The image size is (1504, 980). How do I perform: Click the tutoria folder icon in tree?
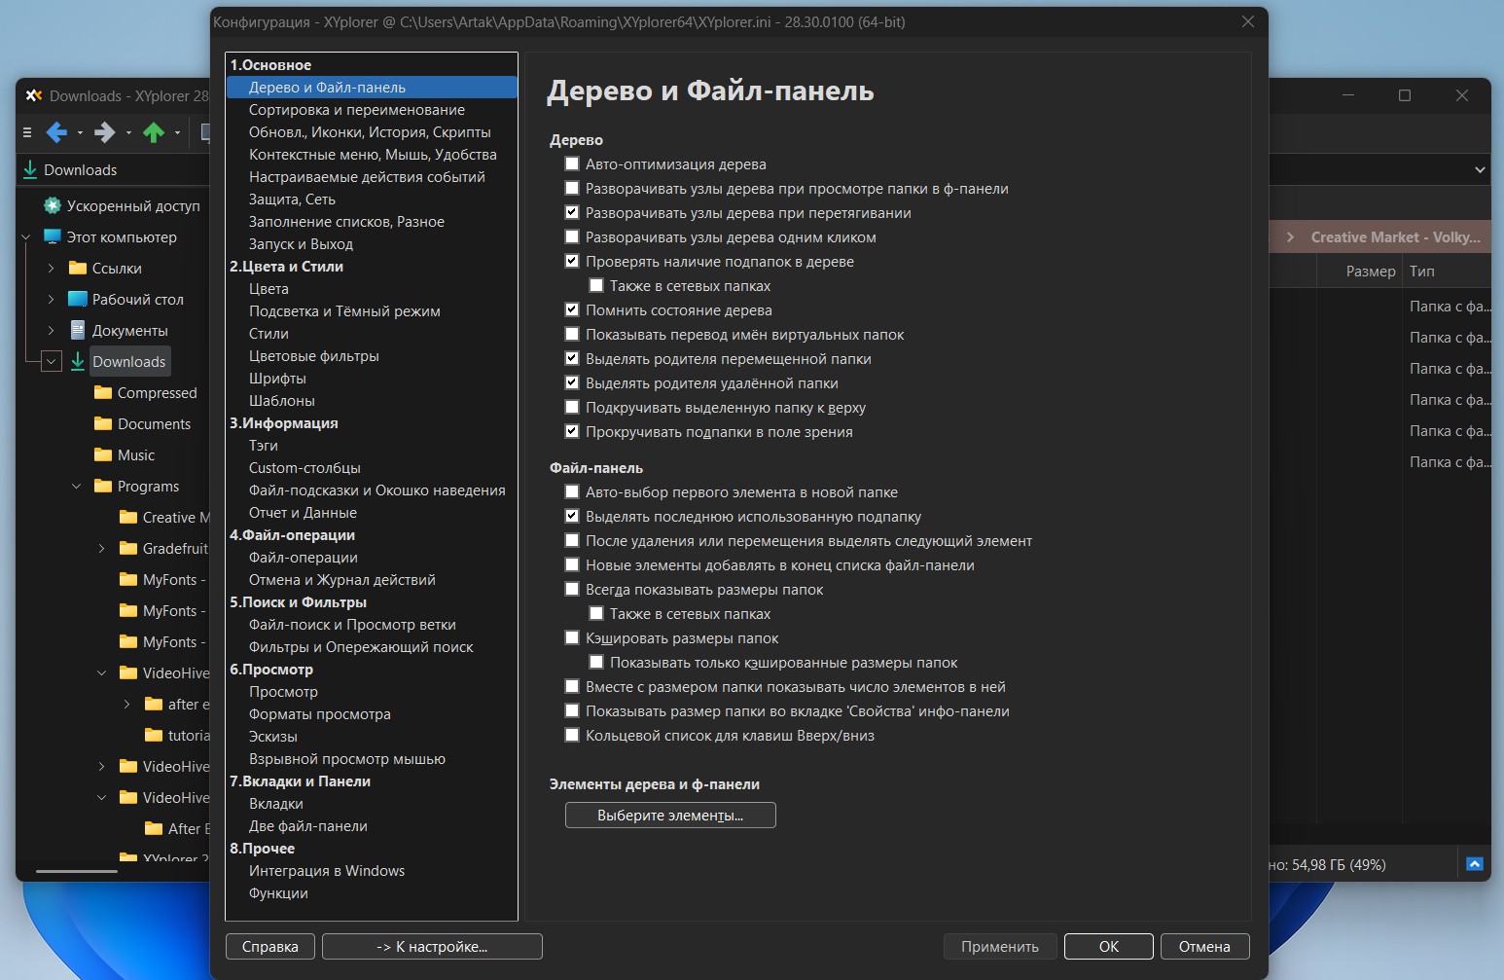[x=154, y=735]
